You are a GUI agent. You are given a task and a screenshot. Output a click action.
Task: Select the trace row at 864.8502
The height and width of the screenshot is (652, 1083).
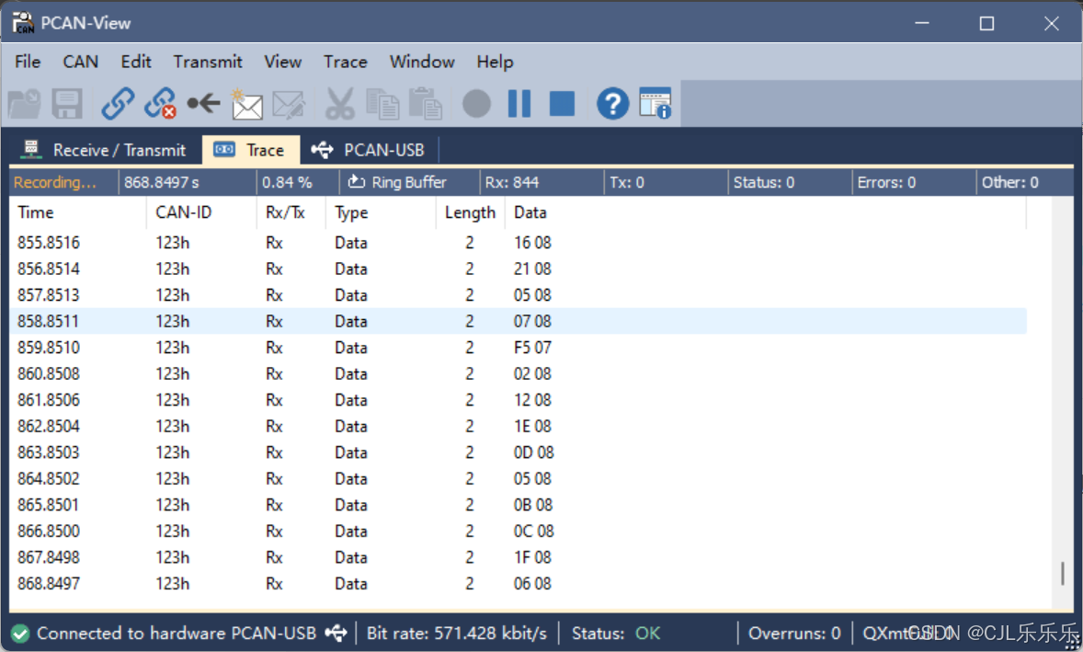518,478
